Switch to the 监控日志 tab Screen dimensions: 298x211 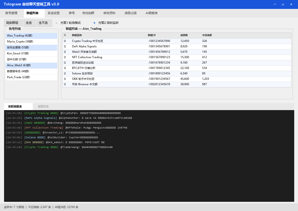pyautogui.click(x=43, y=107)
